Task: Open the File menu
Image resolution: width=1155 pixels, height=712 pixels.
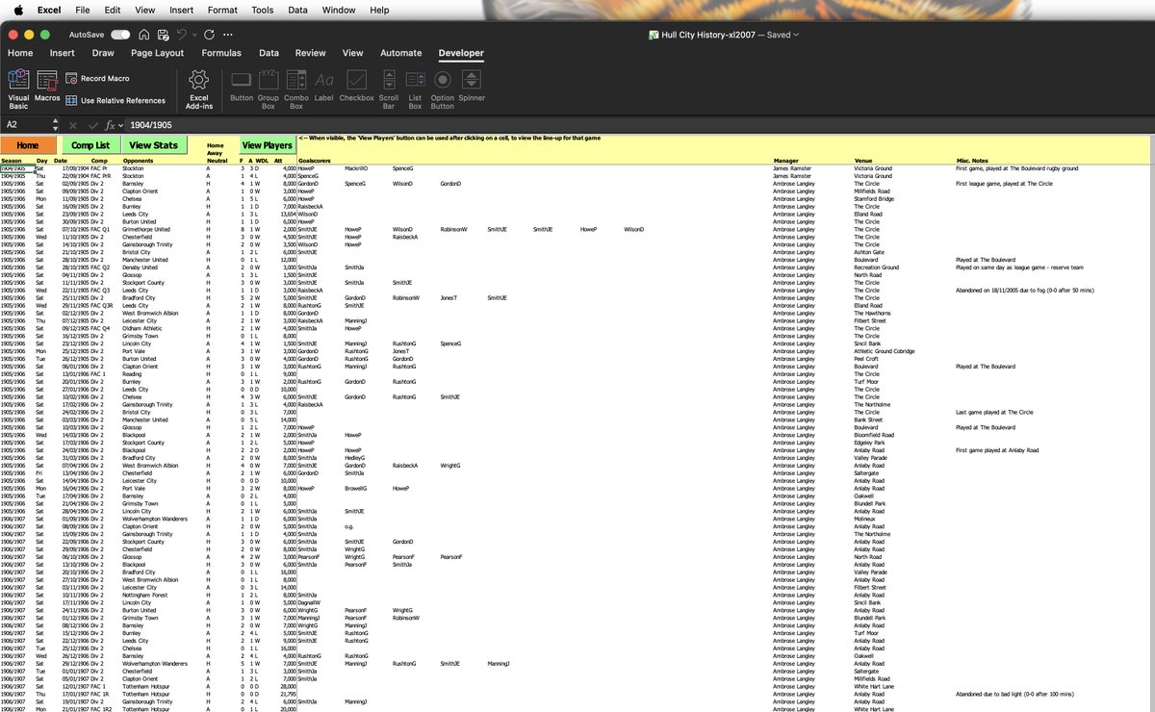Action: 83,10
